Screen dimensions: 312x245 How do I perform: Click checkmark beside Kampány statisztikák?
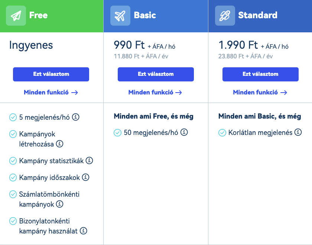[x=13, y=161]
